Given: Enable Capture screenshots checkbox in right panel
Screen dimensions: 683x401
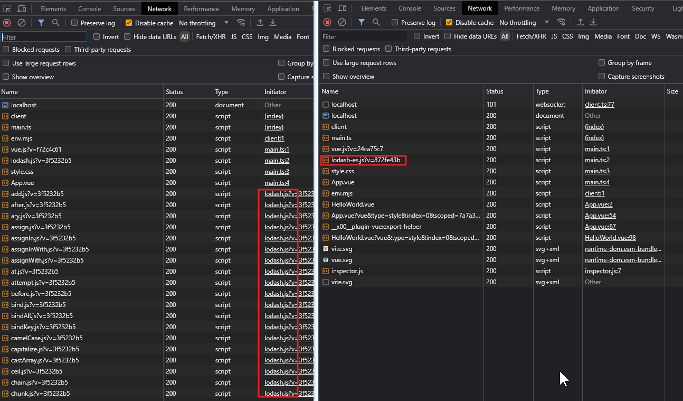Looking at the screenshot, I should pos(602,77).
